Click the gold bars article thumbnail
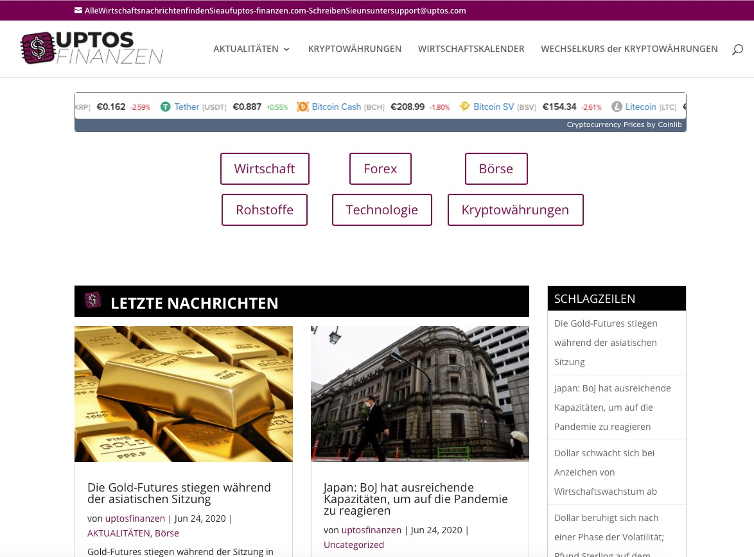754x557 pixels. click(x=184, y=393)
